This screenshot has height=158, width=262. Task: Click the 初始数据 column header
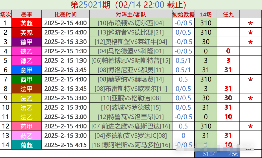click(183, 14)
